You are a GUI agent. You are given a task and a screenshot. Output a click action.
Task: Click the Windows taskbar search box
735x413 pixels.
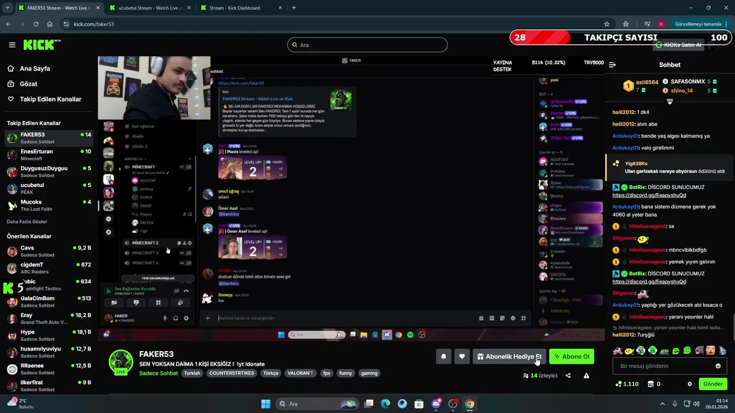(317, 404)
